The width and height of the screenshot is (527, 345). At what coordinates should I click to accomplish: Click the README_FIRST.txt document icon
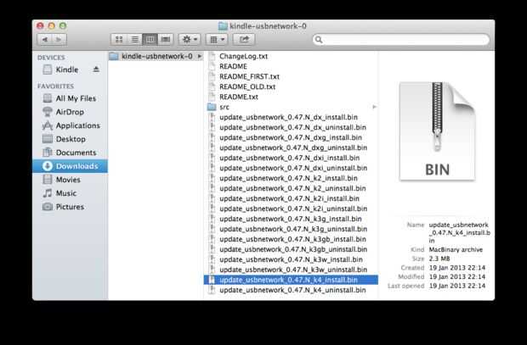(212, 76)
